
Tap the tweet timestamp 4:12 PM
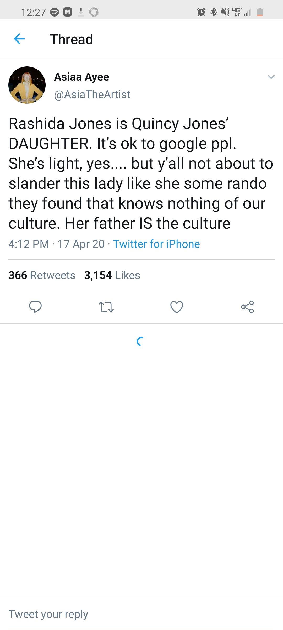(x=29, y=244)
